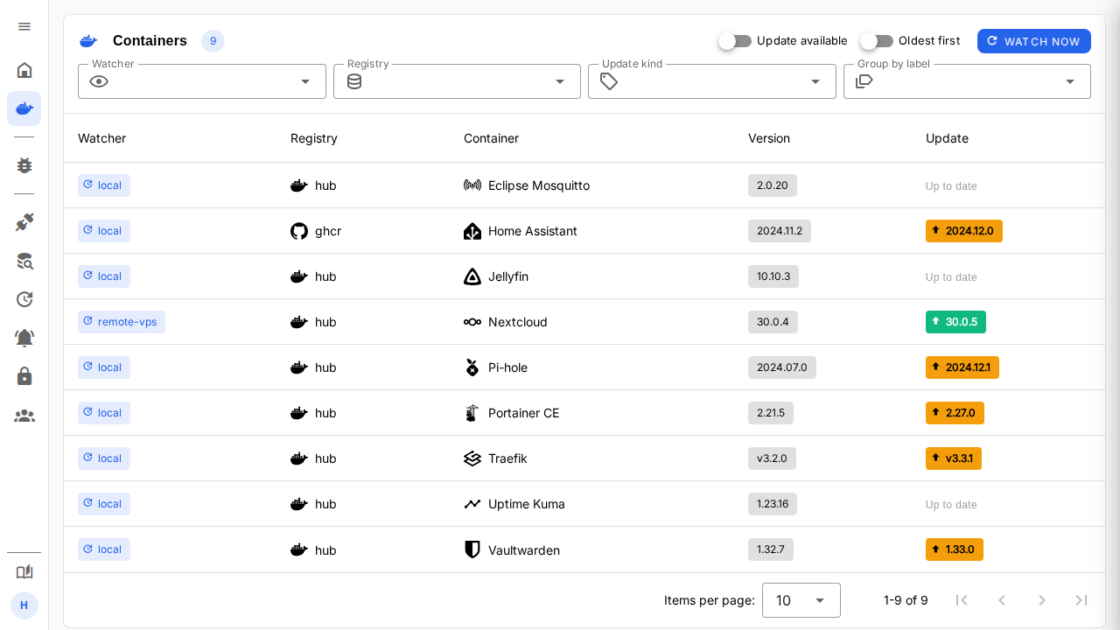Go to first page pagination arrow
Viewport: 1120px width, 630px height.
(x=962, y=600)
